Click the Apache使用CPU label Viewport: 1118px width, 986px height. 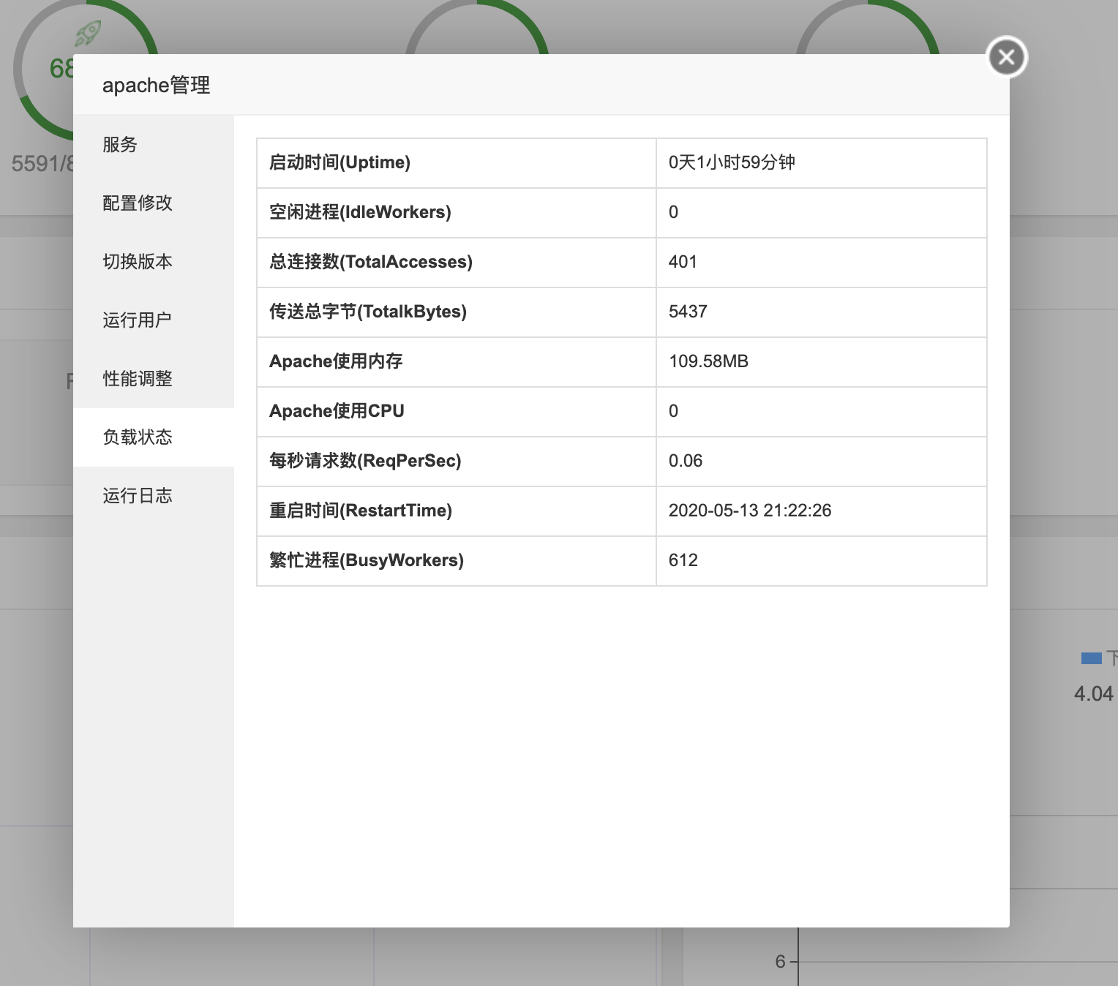pos(337,411)
